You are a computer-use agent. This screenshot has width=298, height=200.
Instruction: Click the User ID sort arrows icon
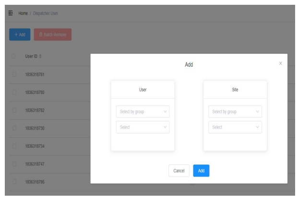tap(40, 57)
